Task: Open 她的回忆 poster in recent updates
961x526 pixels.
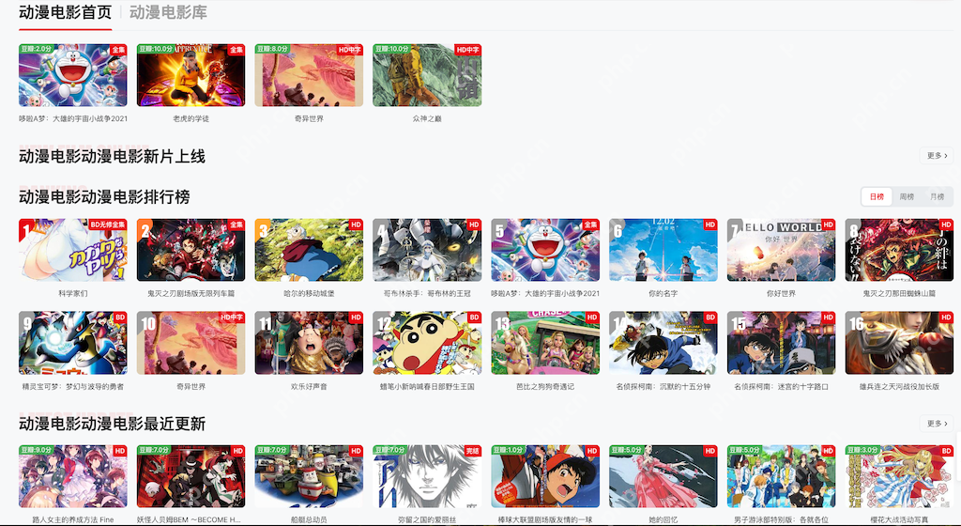Action: pyautogui.click(x=664, y=476)
